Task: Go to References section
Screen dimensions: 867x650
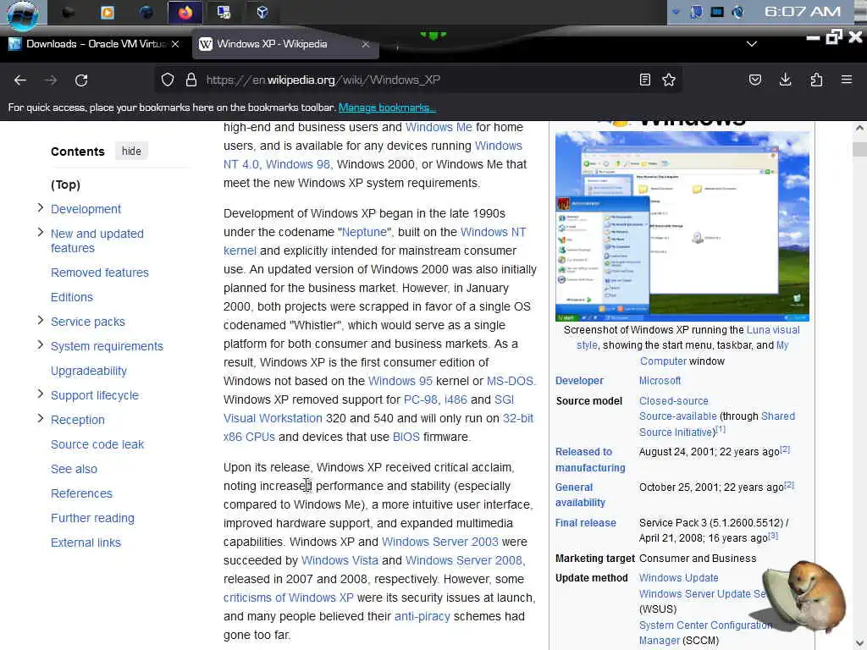Action: 81,493
